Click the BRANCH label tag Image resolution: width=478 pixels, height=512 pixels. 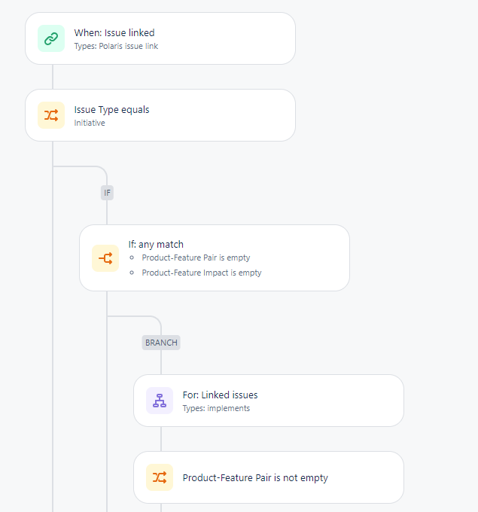tap(161, 343)
